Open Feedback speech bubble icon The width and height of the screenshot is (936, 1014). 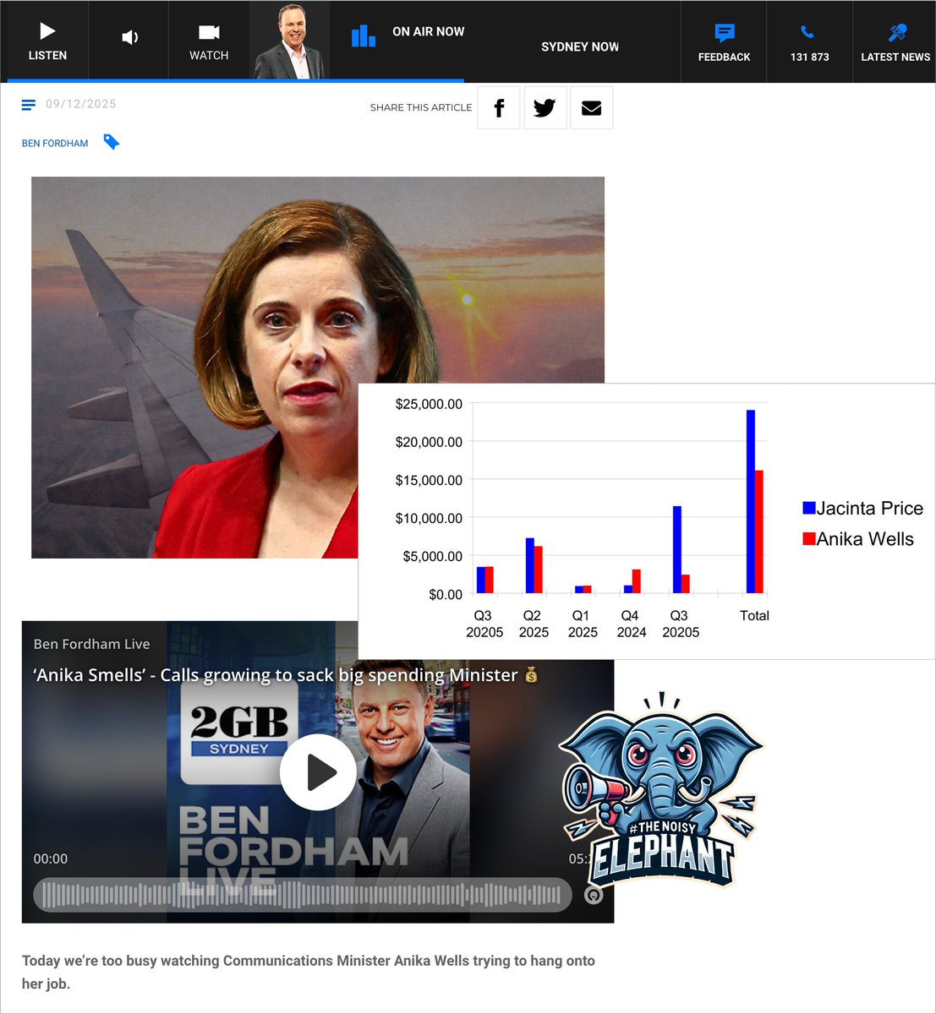point(724,33)
